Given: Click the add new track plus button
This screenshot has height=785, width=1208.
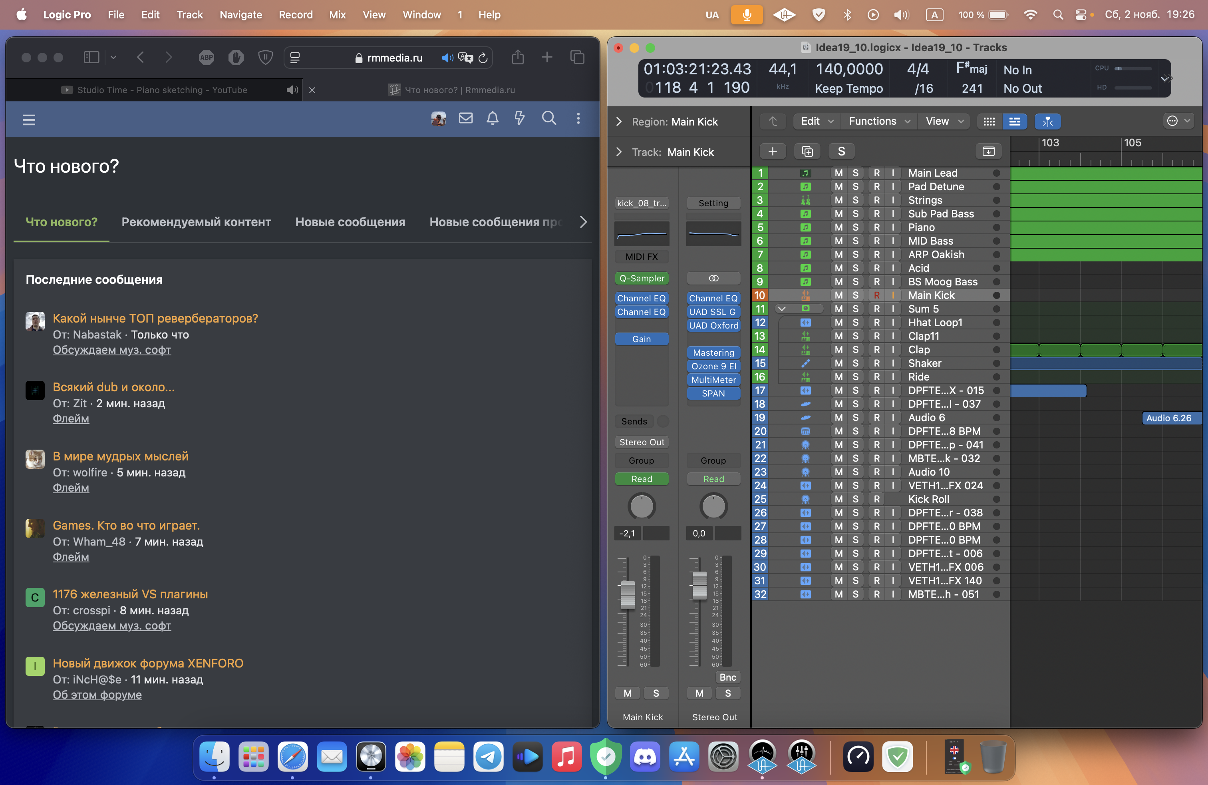Looking at the screenshot, I should pos(773,151).
